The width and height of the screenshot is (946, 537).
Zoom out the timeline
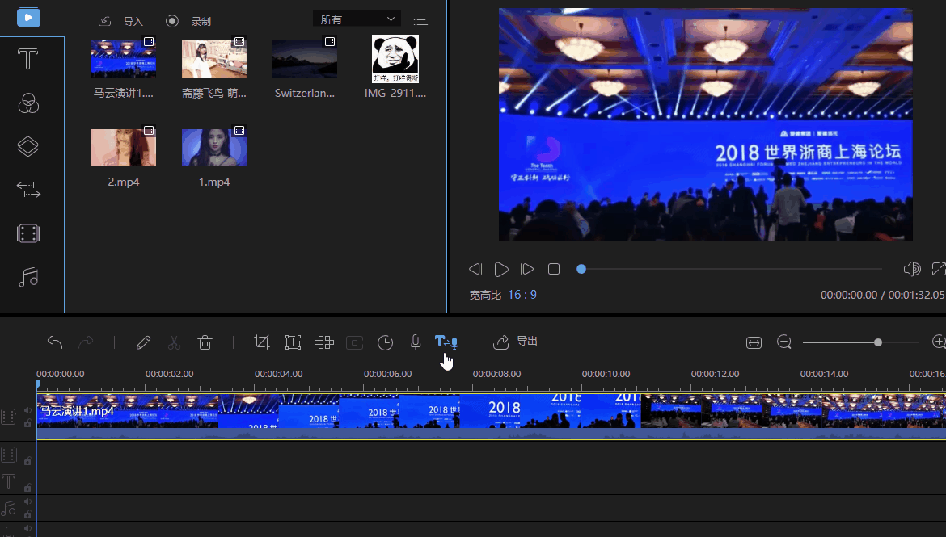click(x=783, y=342)
